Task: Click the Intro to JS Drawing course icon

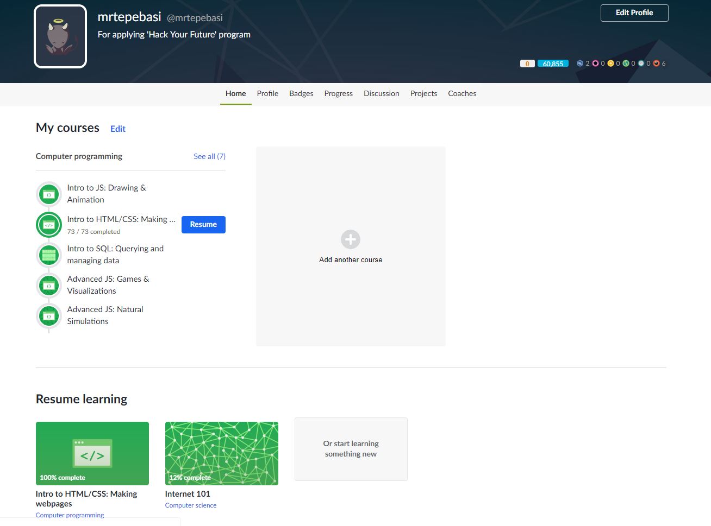Action: point(49,194)
